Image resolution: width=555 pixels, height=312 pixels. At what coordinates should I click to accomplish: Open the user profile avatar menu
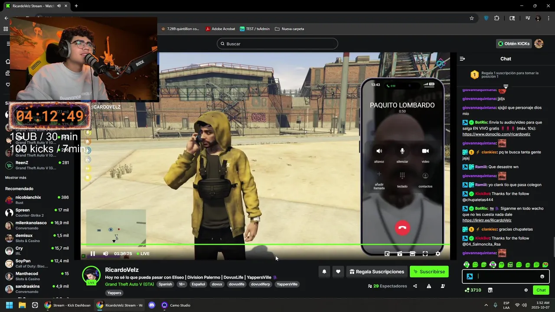539,44
